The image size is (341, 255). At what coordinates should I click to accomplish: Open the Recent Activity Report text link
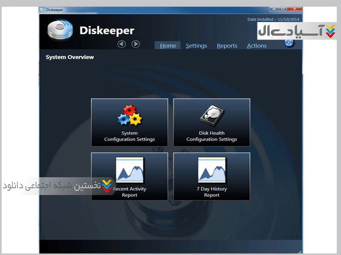coord(130,192)
